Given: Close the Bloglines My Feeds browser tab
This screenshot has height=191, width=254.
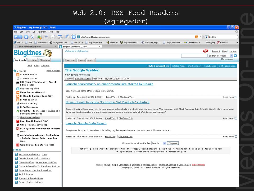Looking at the screenshot, I should tap(100, 47).
